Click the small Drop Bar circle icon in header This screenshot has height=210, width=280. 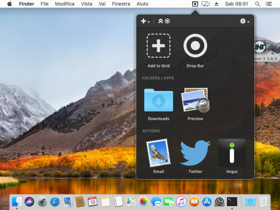point(167,21)
